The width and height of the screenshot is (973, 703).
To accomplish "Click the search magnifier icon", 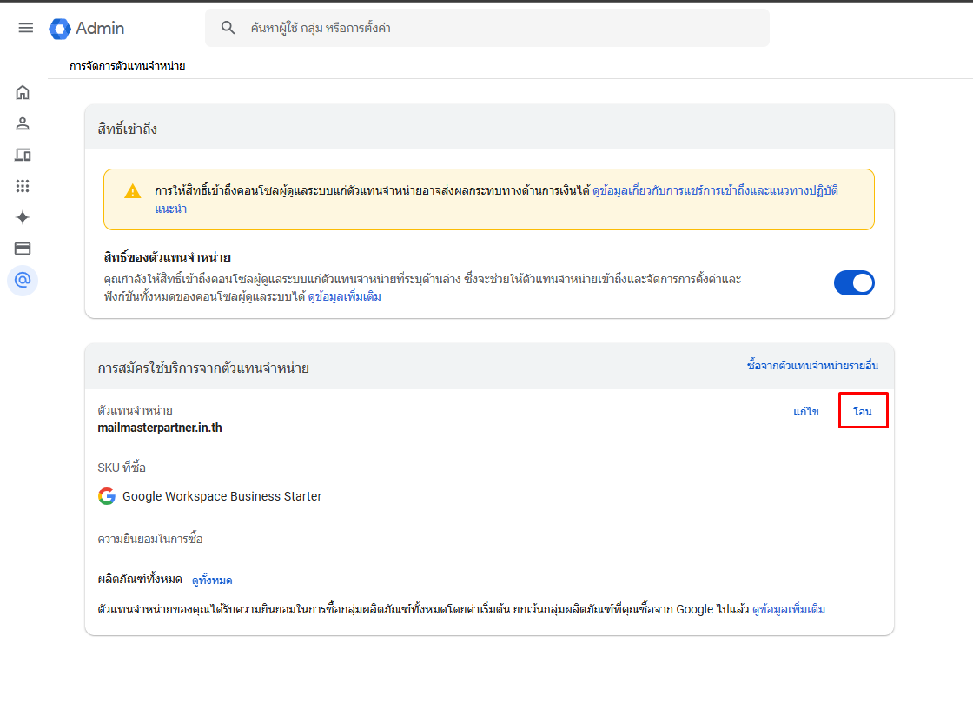I will tap(228, 28).
